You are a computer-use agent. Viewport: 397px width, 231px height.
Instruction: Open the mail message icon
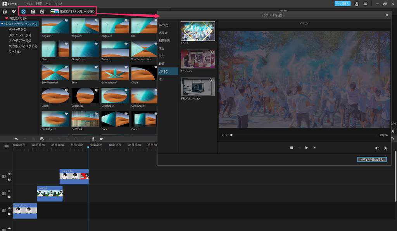pos(365,4)
